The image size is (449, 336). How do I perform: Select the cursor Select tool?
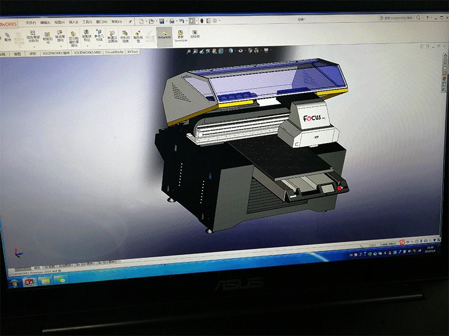point(192,21)
